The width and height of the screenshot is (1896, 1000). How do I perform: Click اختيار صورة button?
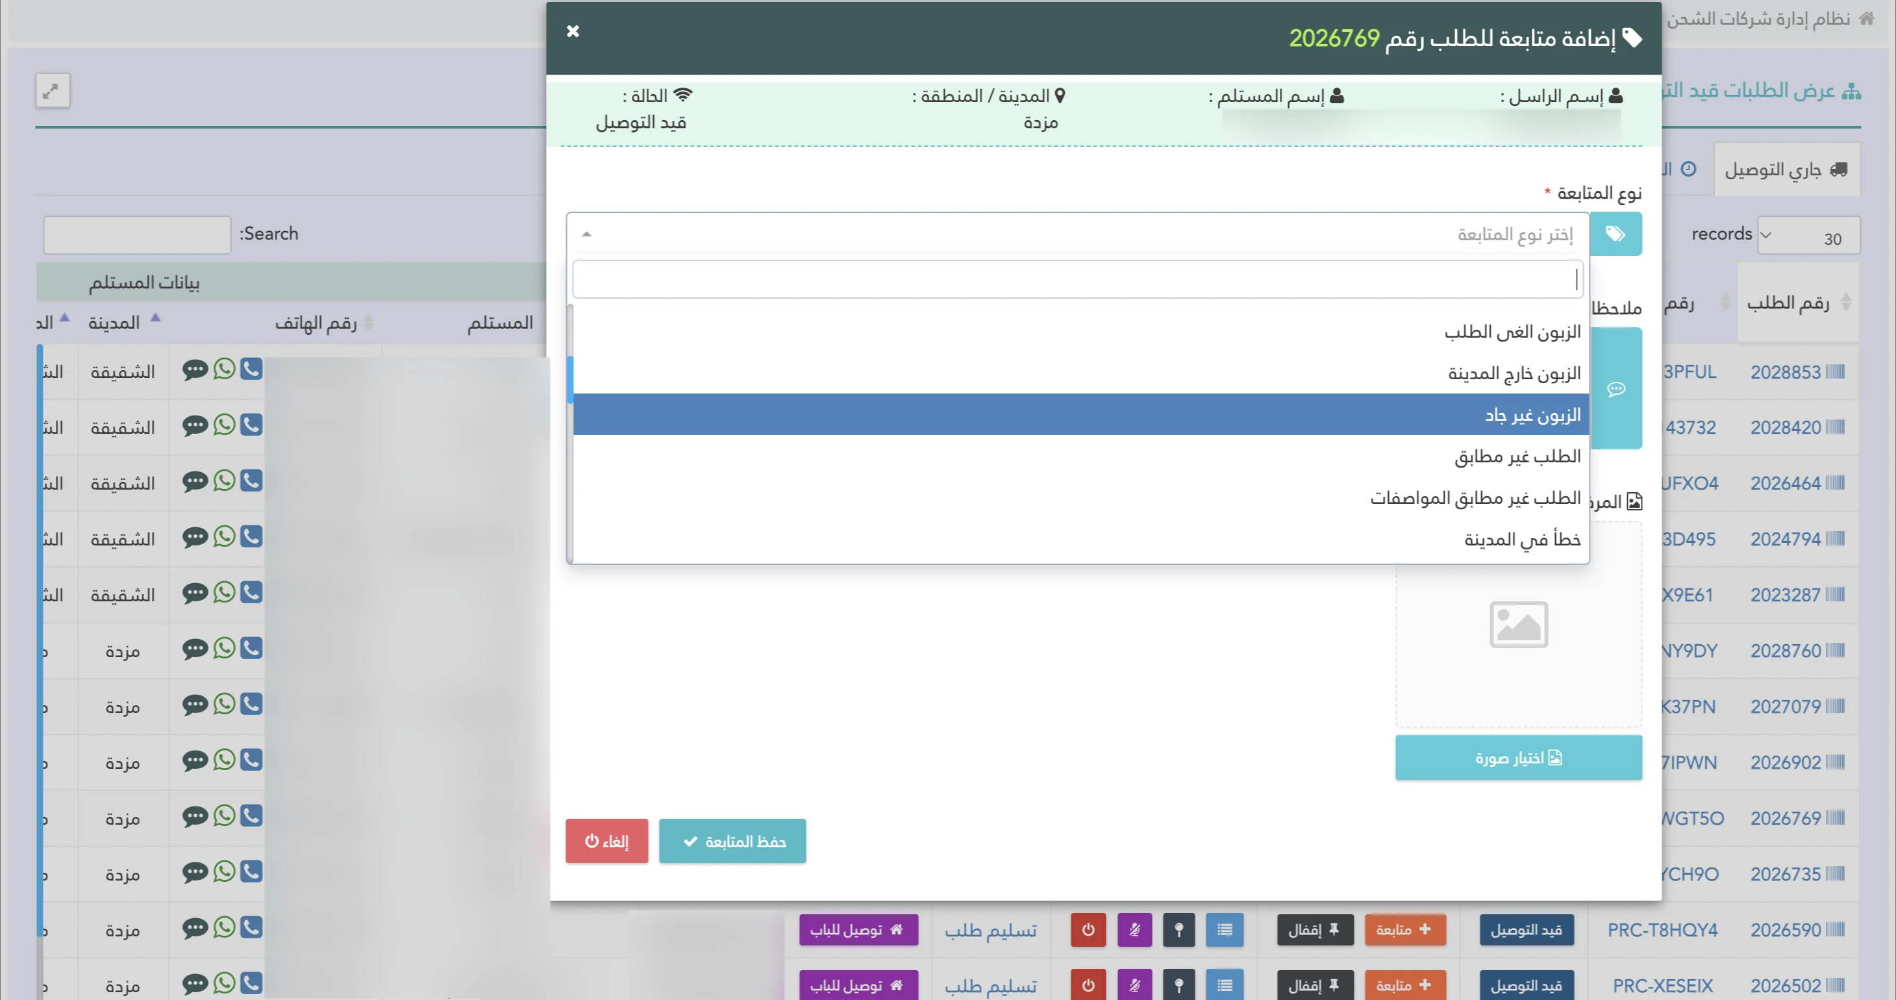1518,758
